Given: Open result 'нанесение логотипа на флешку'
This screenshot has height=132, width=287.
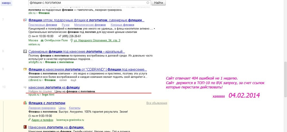Looking at the screenshot, I should (54, 88).
